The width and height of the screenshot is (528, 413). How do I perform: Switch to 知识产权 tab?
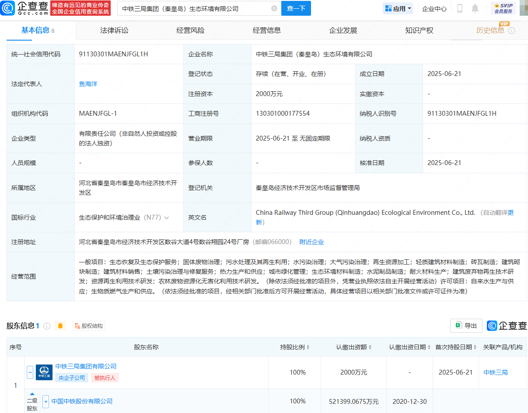(x=419, y=30)
